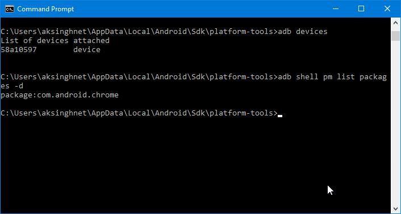Click the last platform-tools prompt path
Screen dimensions: 401x214
139,113
